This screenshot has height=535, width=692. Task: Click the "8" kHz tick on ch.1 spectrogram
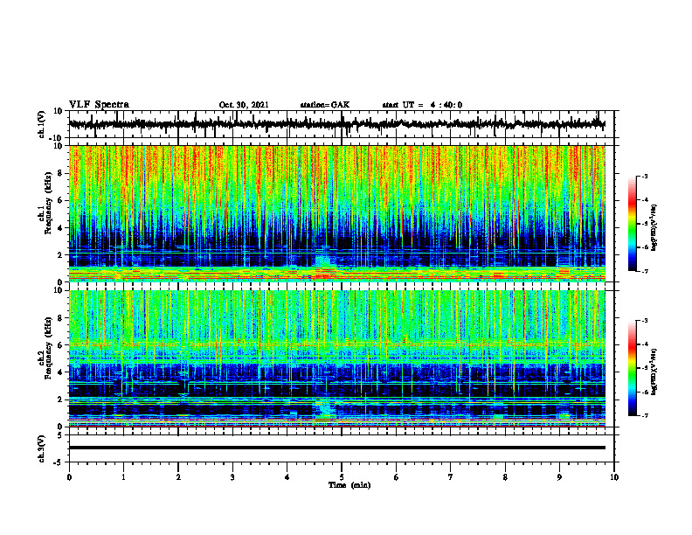click(x=60, y=173)
